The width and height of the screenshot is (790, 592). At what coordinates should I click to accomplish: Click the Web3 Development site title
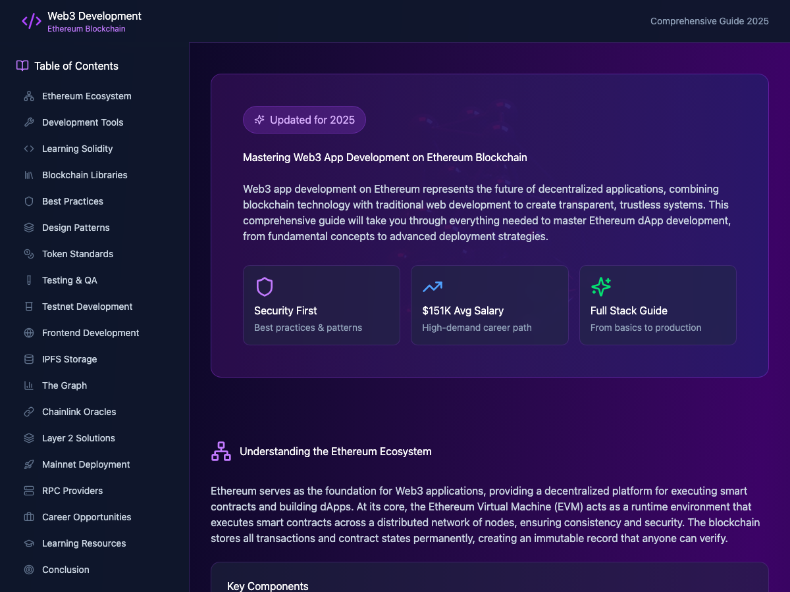point(94,16)
